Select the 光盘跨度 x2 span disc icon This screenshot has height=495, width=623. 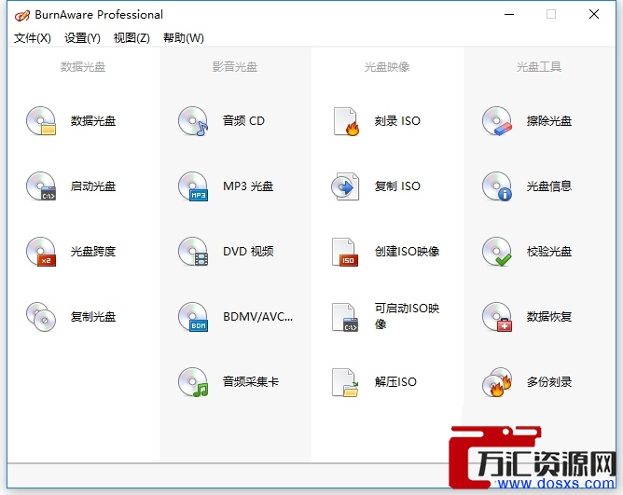point(41,251)
